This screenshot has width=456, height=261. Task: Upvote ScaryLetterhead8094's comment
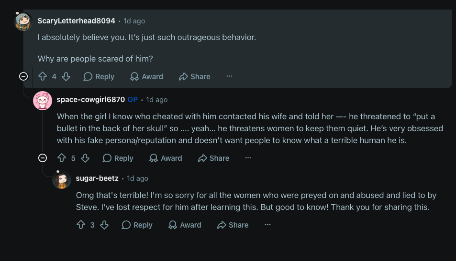point(43,76)
